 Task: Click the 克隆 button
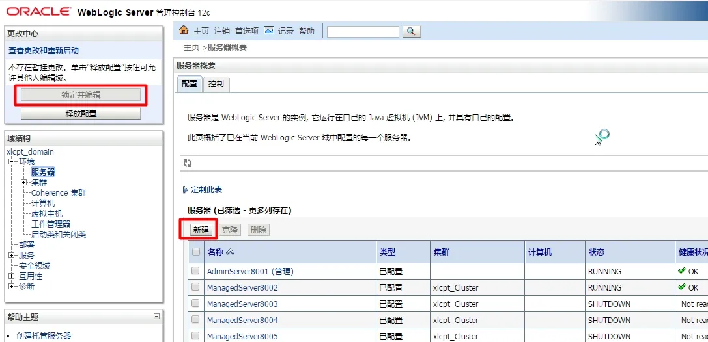(230, 230)
